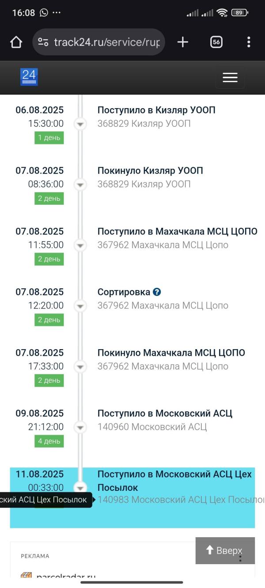Open the hamburger navigation menu
Viewport: 265px width, 588px height.
click(x=230, y=78)
